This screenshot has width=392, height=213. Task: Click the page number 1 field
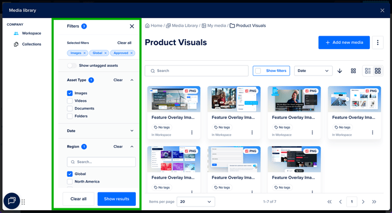(x=352, y=202)
